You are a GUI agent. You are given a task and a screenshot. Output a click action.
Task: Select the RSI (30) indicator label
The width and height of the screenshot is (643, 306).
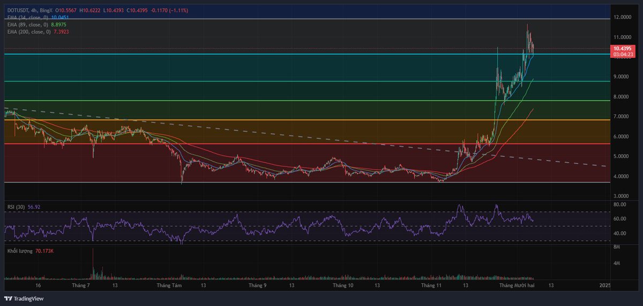[x=15, y=206]
